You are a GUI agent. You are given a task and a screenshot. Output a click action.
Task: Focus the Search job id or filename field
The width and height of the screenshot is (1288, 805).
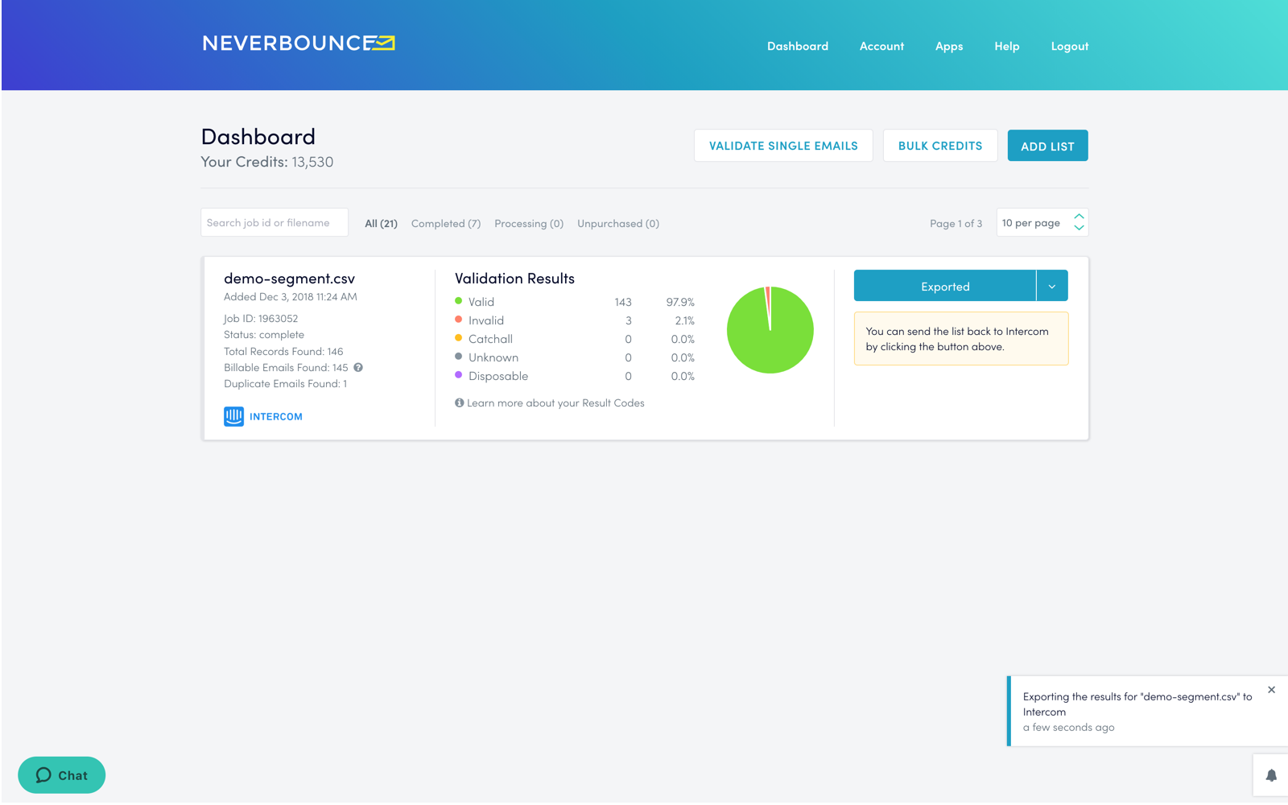[x=275, y=223]
